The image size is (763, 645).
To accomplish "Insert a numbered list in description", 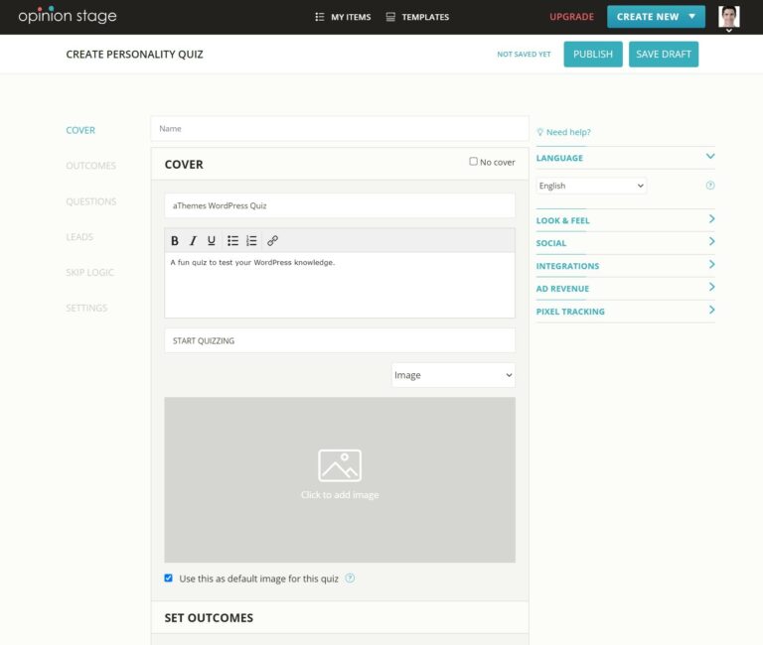I will tap(251, 240).
